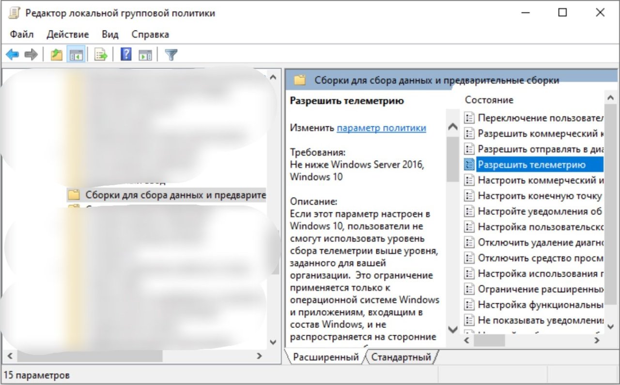Switch to the Стандартный tab
The width and height of the screenshot is (620, 385).
click(x=400, y=357)
